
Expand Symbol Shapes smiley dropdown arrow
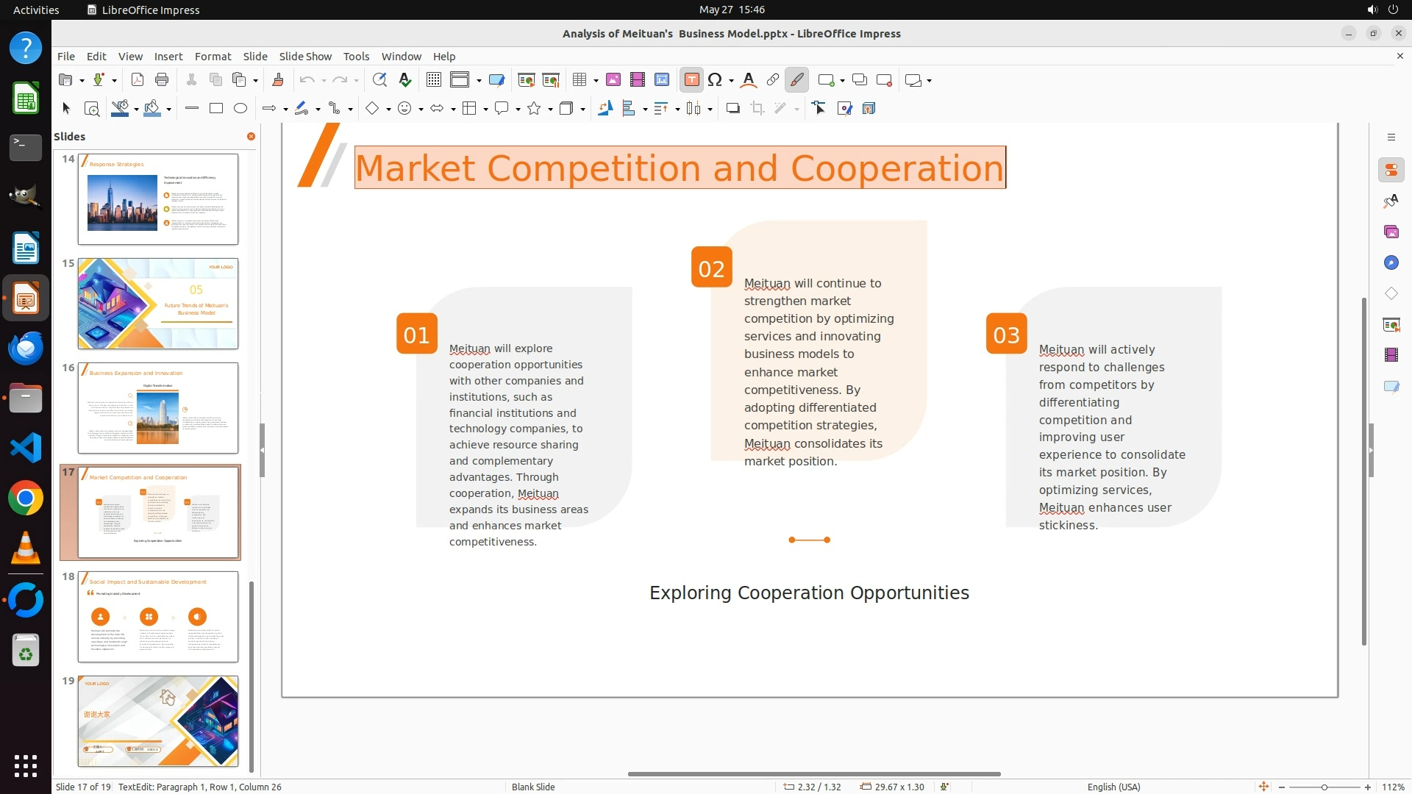pos(421,110)
